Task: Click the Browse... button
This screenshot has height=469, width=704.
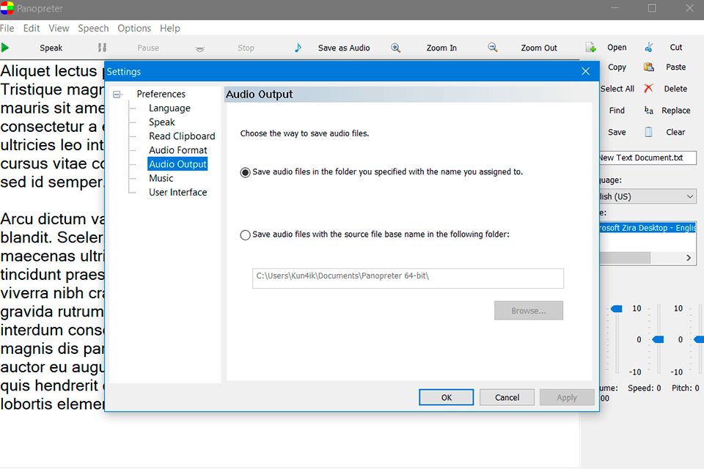Action: coord(529,311)
